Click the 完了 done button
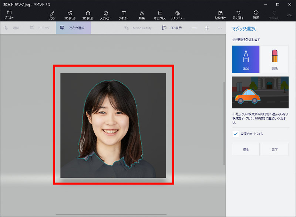Screen dimensions: 296x217 [x=274, y=149]
